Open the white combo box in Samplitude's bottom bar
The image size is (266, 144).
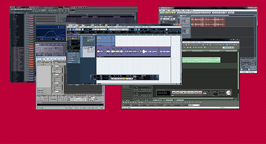click(x=194, y=105)
